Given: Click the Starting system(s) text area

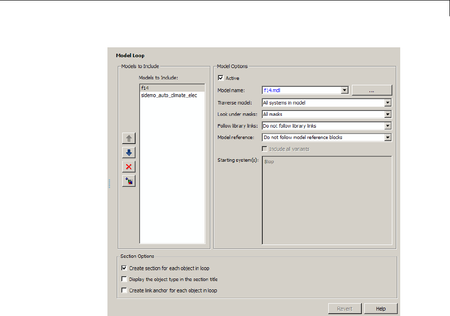Looking at the screenshot, I should (327, 200).
